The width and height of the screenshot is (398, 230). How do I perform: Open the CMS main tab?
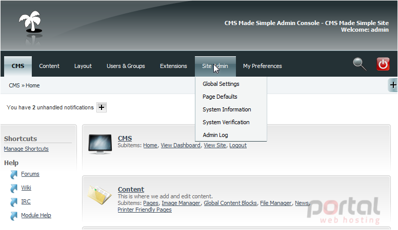coord(18,66)
